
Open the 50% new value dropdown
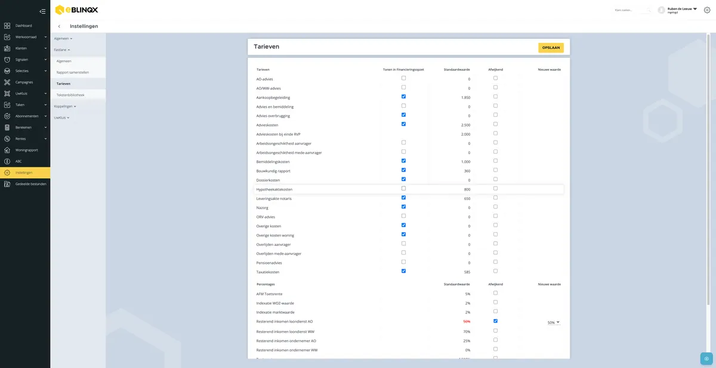pyautogui.click(x=554, y=322)
